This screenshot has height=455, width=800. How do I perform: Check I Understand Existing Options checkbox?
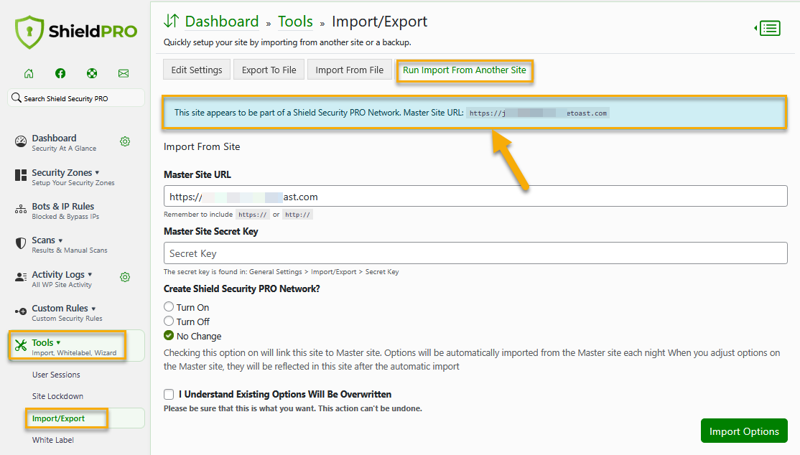point(169,394)
